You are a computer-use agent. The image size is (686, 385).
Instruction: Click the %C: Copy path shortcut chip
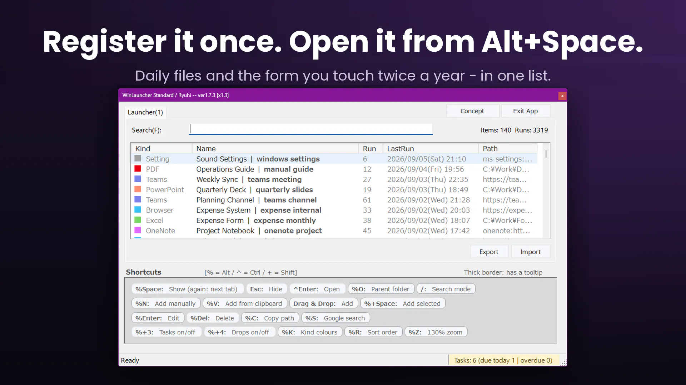270,318
